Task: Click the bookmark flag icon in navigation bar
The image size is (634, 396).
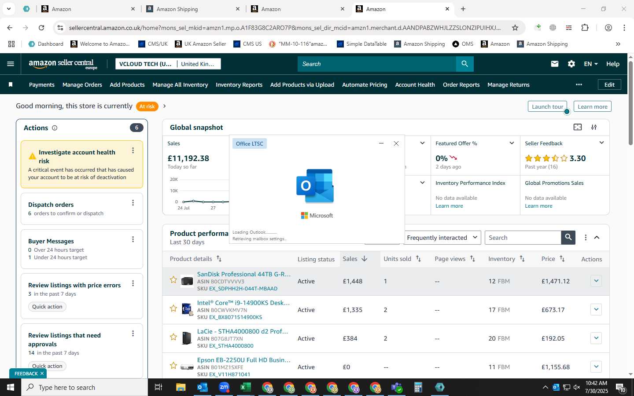Action: pyautogui.click(x=11, y=84)
